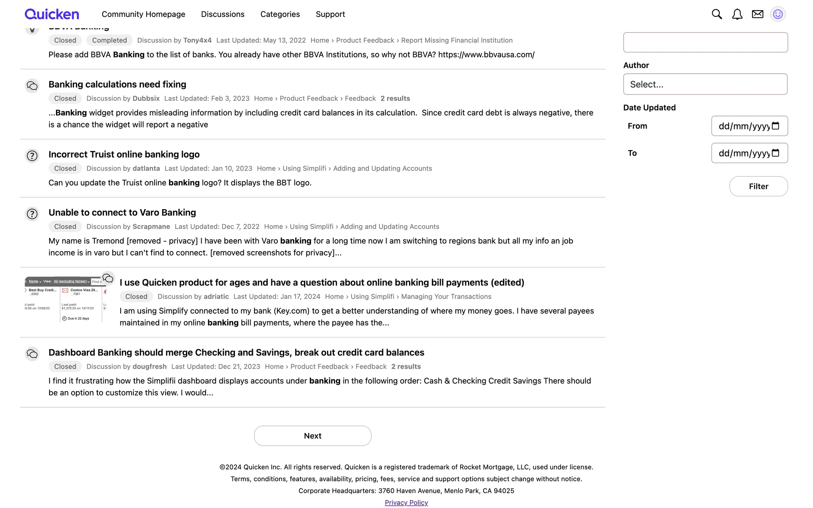Go to Community Homepage menu
The image size is (813, 508).
[143, 14]
